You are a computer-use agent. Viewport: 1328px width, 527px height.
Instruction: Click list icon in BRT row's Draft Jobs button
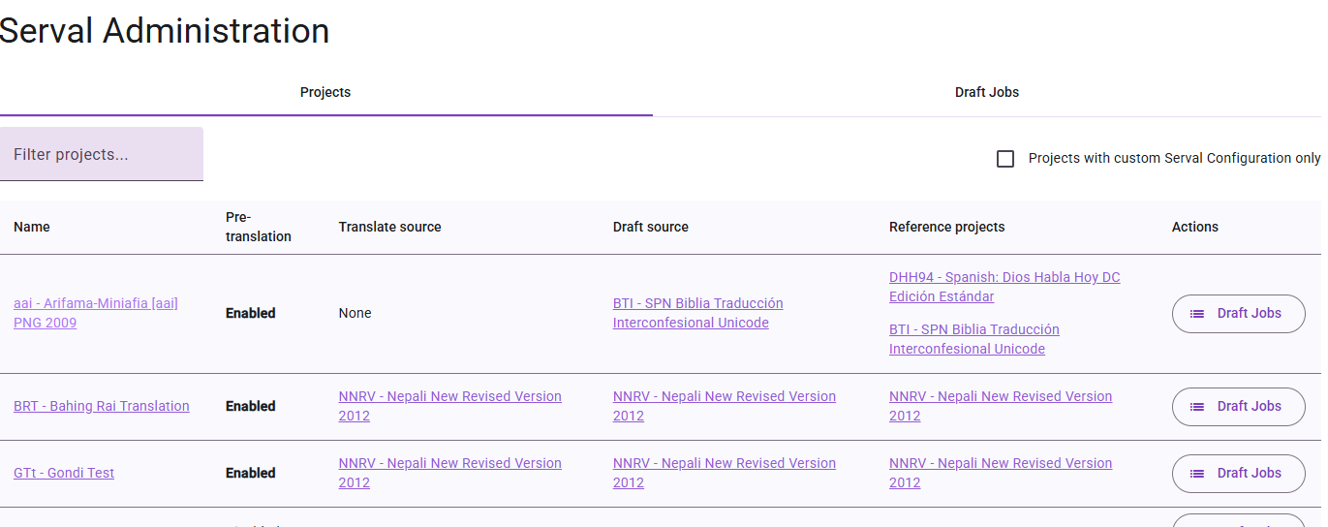1197,407
